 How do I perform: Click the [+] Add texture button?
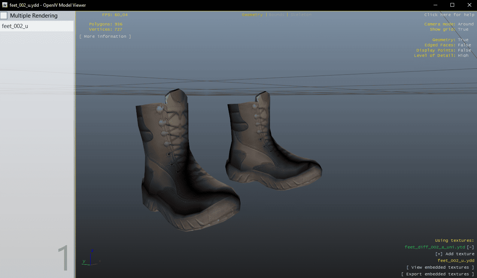455,254
